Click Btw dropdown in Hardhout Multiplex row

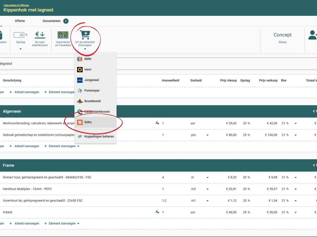click(x=295, y=189)
